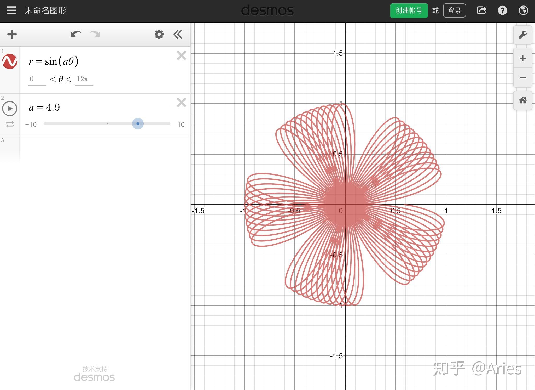Open the language globe menu
Image resolution: width=535 pixels, height=390 pixels.
click(x=523, y=10)
